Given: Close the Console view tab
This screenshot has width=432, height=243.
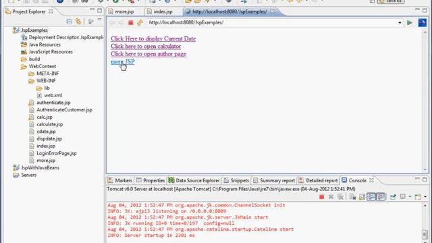Looking at the screenshot, I should tap(371, 180).
